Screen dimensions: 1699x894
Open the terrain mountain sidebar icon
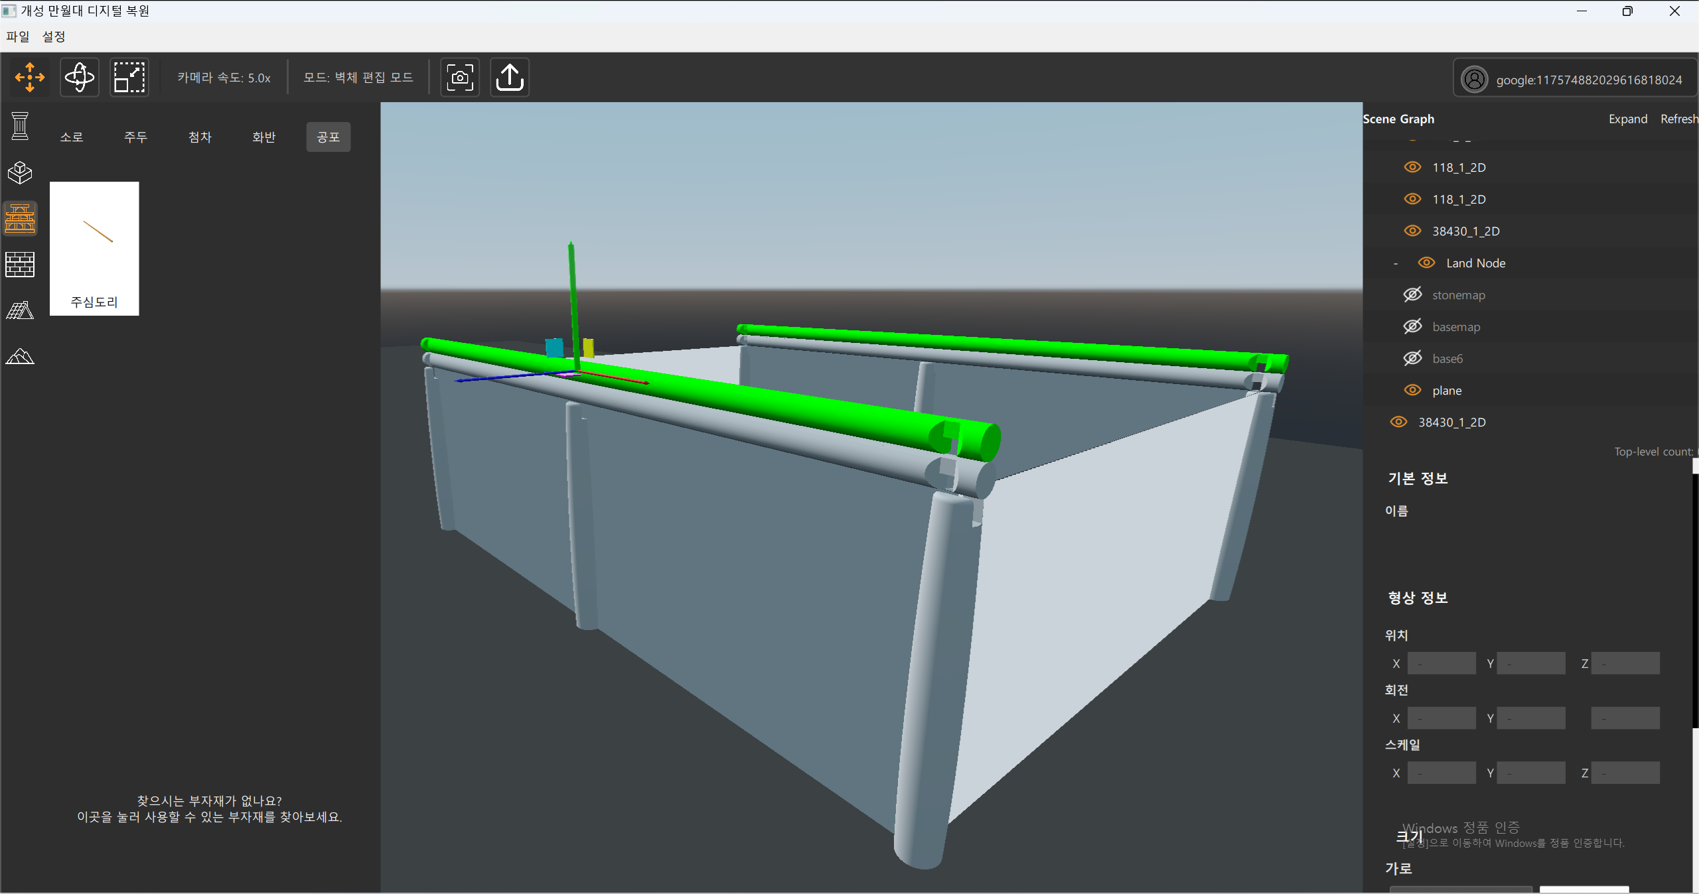(20, 357)
